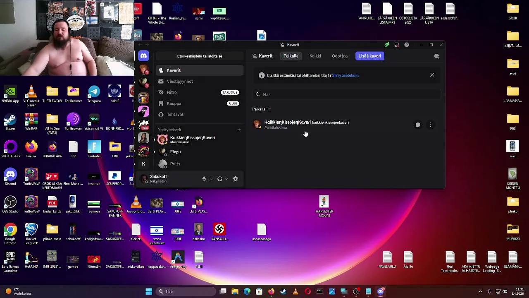
Task: Focus the Hae friends search field
Action: [x=346, y=94]
